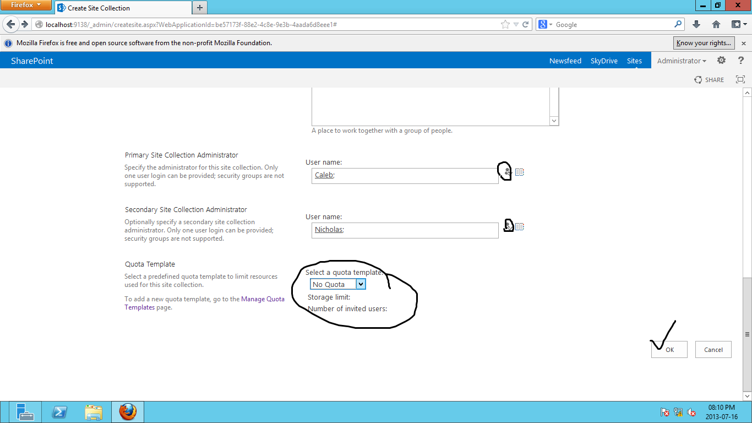Cancel the site collection creation
The width and height of the screenshot is (752, 423).
pos(713,350)
